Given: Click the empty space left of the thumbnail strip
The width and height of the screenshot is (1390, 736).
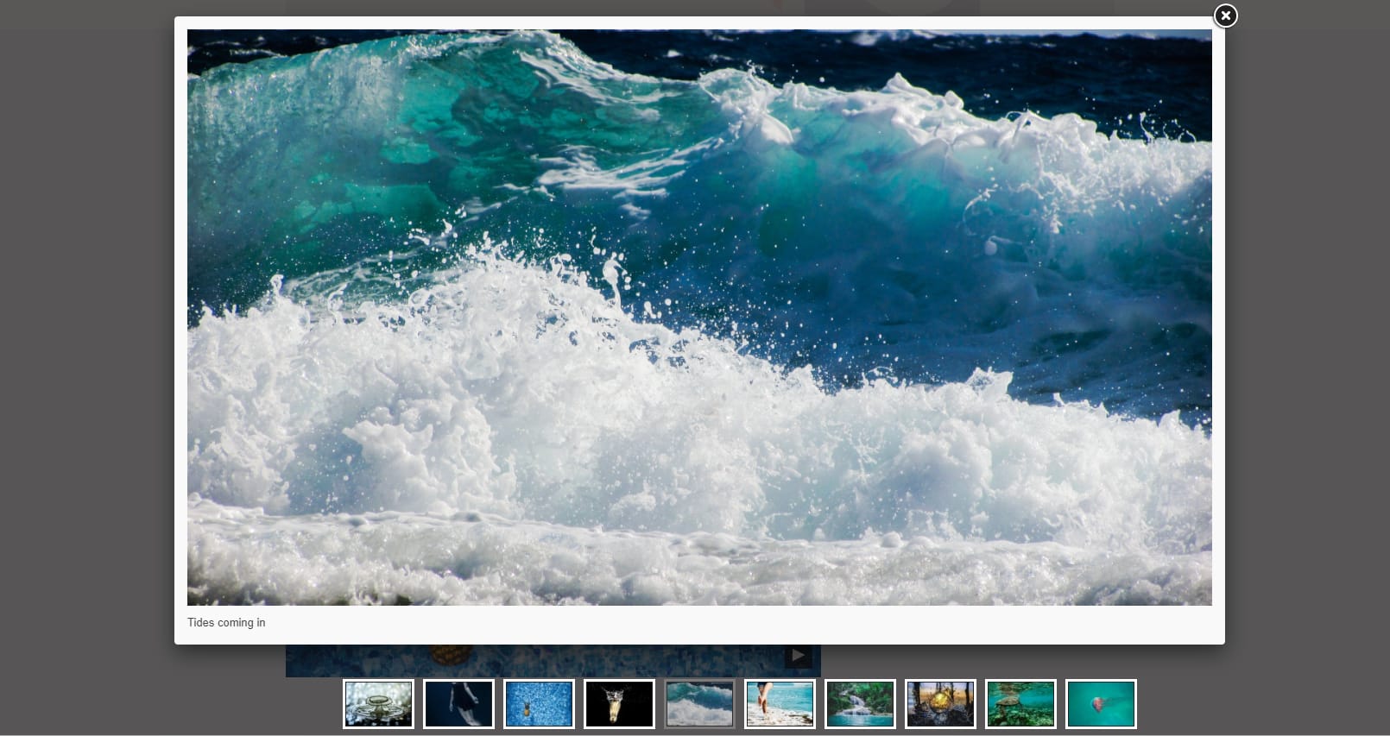Looking at the screenshot, I should point(173,704).
